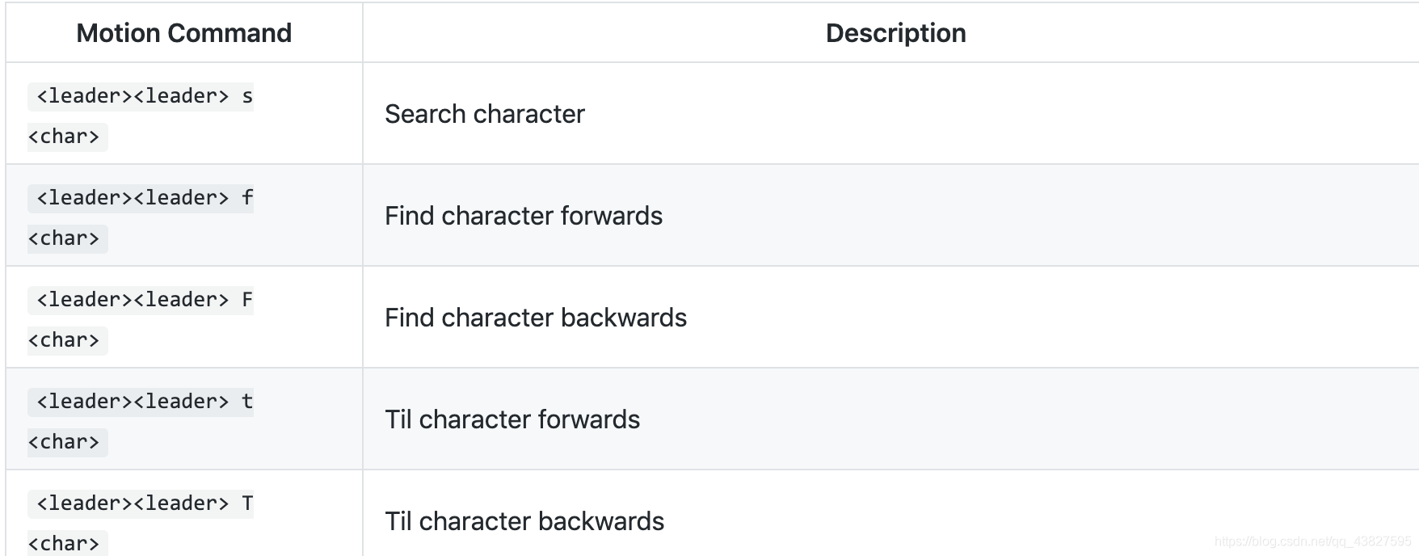Select the 'Find character backwards' description
Viewport: 1419px width, 556px height.
(x=535, y=318)
